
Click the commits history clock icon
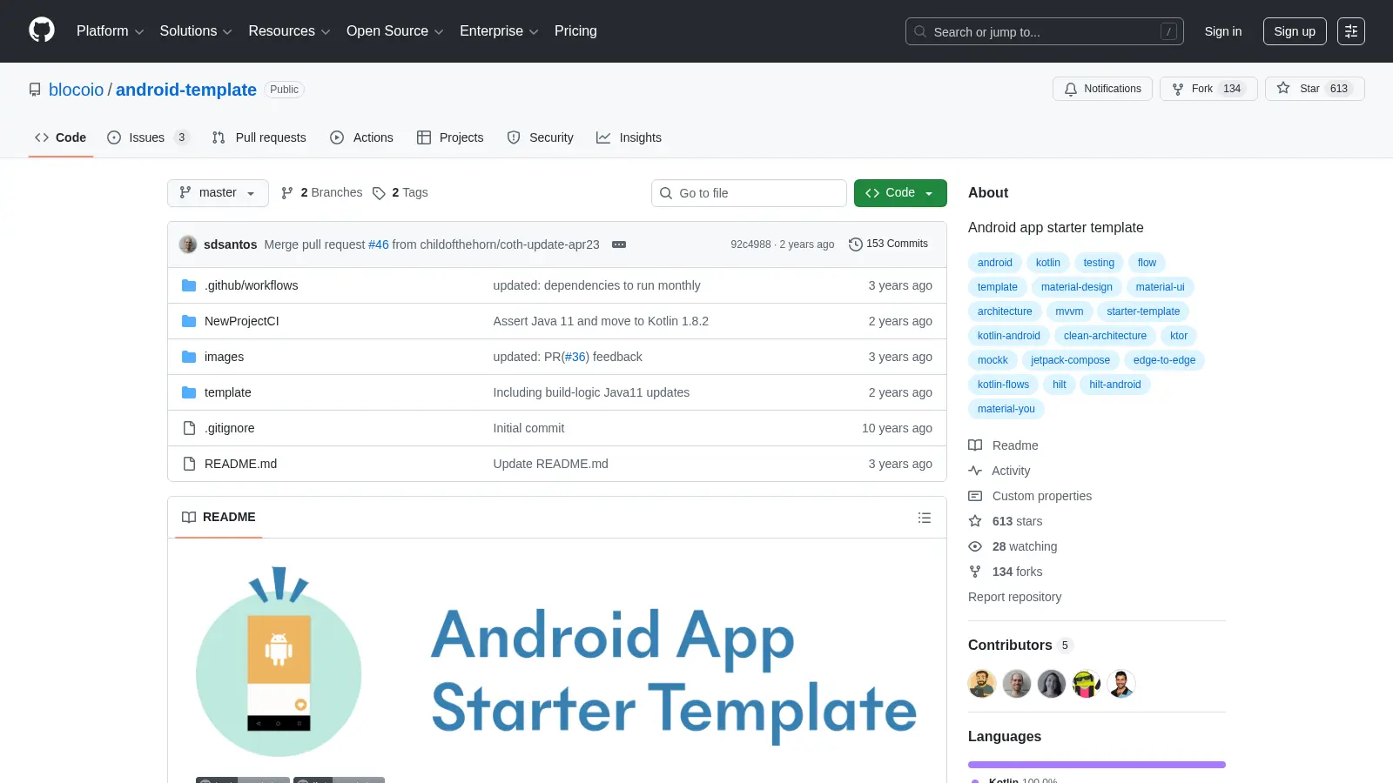coord(856,244)
